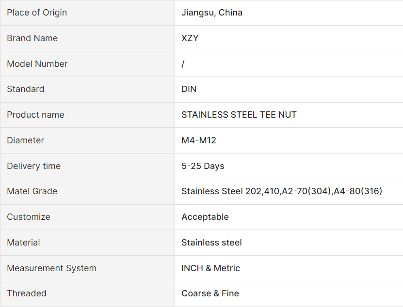
Task: Click the "Material" label cell
Action: tap(23, 243)
